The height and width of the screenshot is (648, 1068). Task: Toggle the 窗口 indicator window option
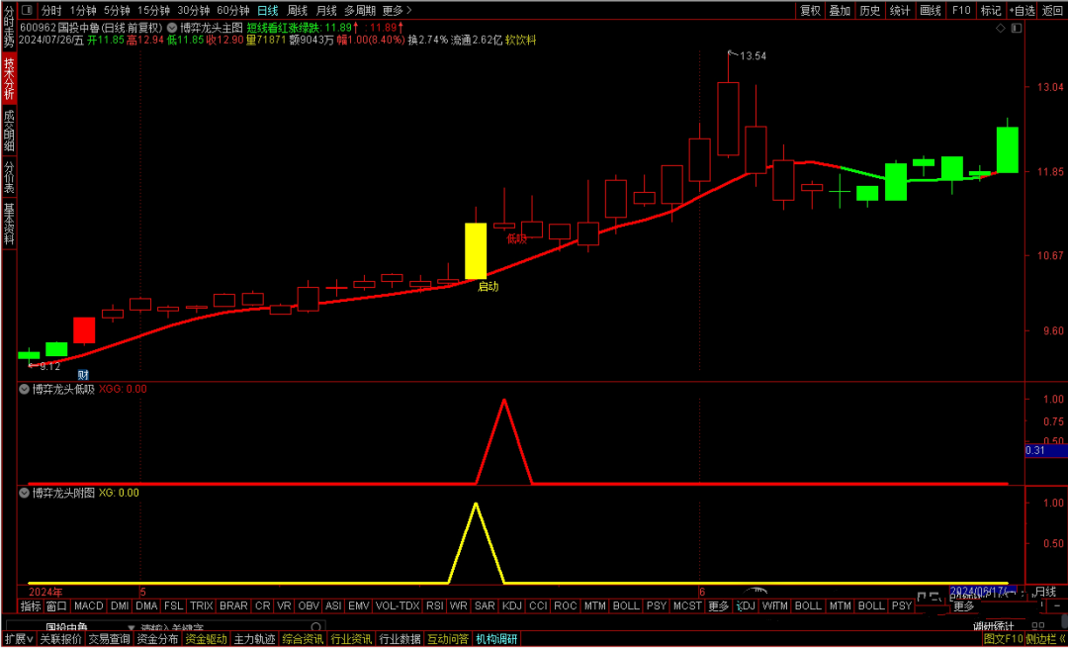[56, 605]
